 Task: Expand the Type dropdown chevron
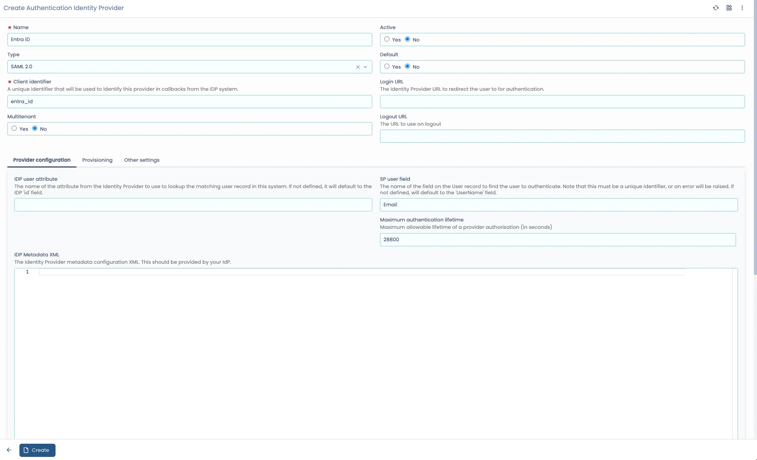pyautogui.click(x=365, y=67)
